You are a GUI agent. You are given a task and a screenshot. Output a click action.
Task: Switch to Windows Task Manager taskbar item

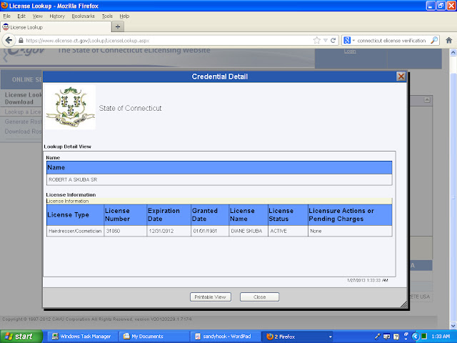click(81, 337)
